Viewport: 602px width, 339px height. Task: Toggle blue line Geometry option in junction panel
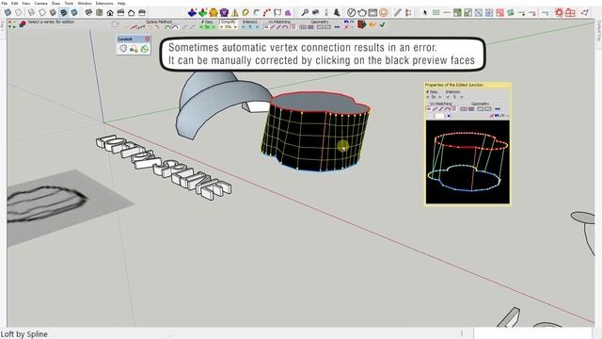point(498,109)
